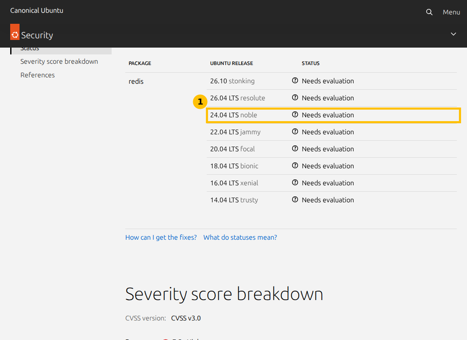The width and height of the screenshot is (467, 340).
Task: Click the help icon for 20.04 LTS focal
Action: [x=295, y=148]
